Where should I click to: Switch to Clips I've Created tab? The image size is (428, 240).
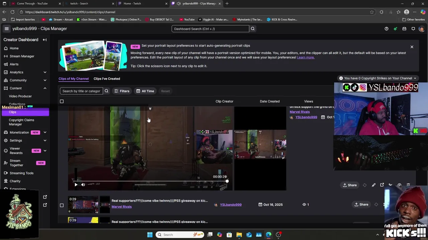[107, 79]
